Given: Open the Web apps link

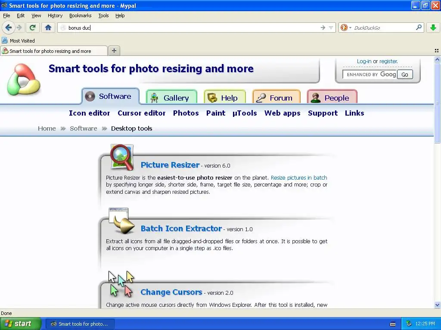Looking at the screenshot, I should (283, 113).
